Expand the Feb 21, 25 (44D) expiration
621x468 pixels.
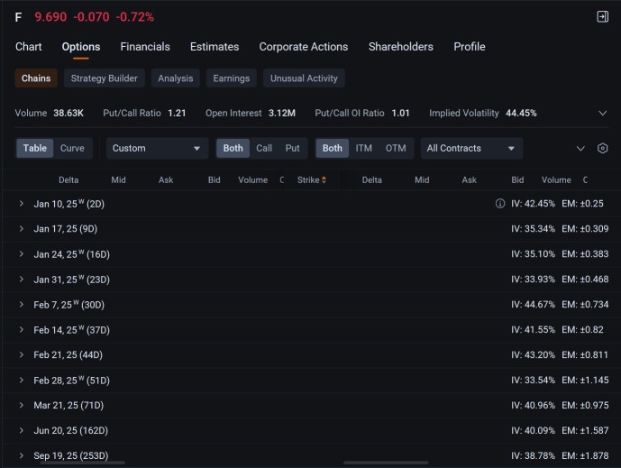[22, 354]
